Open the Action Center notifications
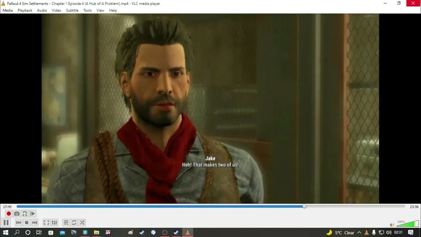This screenshot has width=421, height=237. [410, 232]
